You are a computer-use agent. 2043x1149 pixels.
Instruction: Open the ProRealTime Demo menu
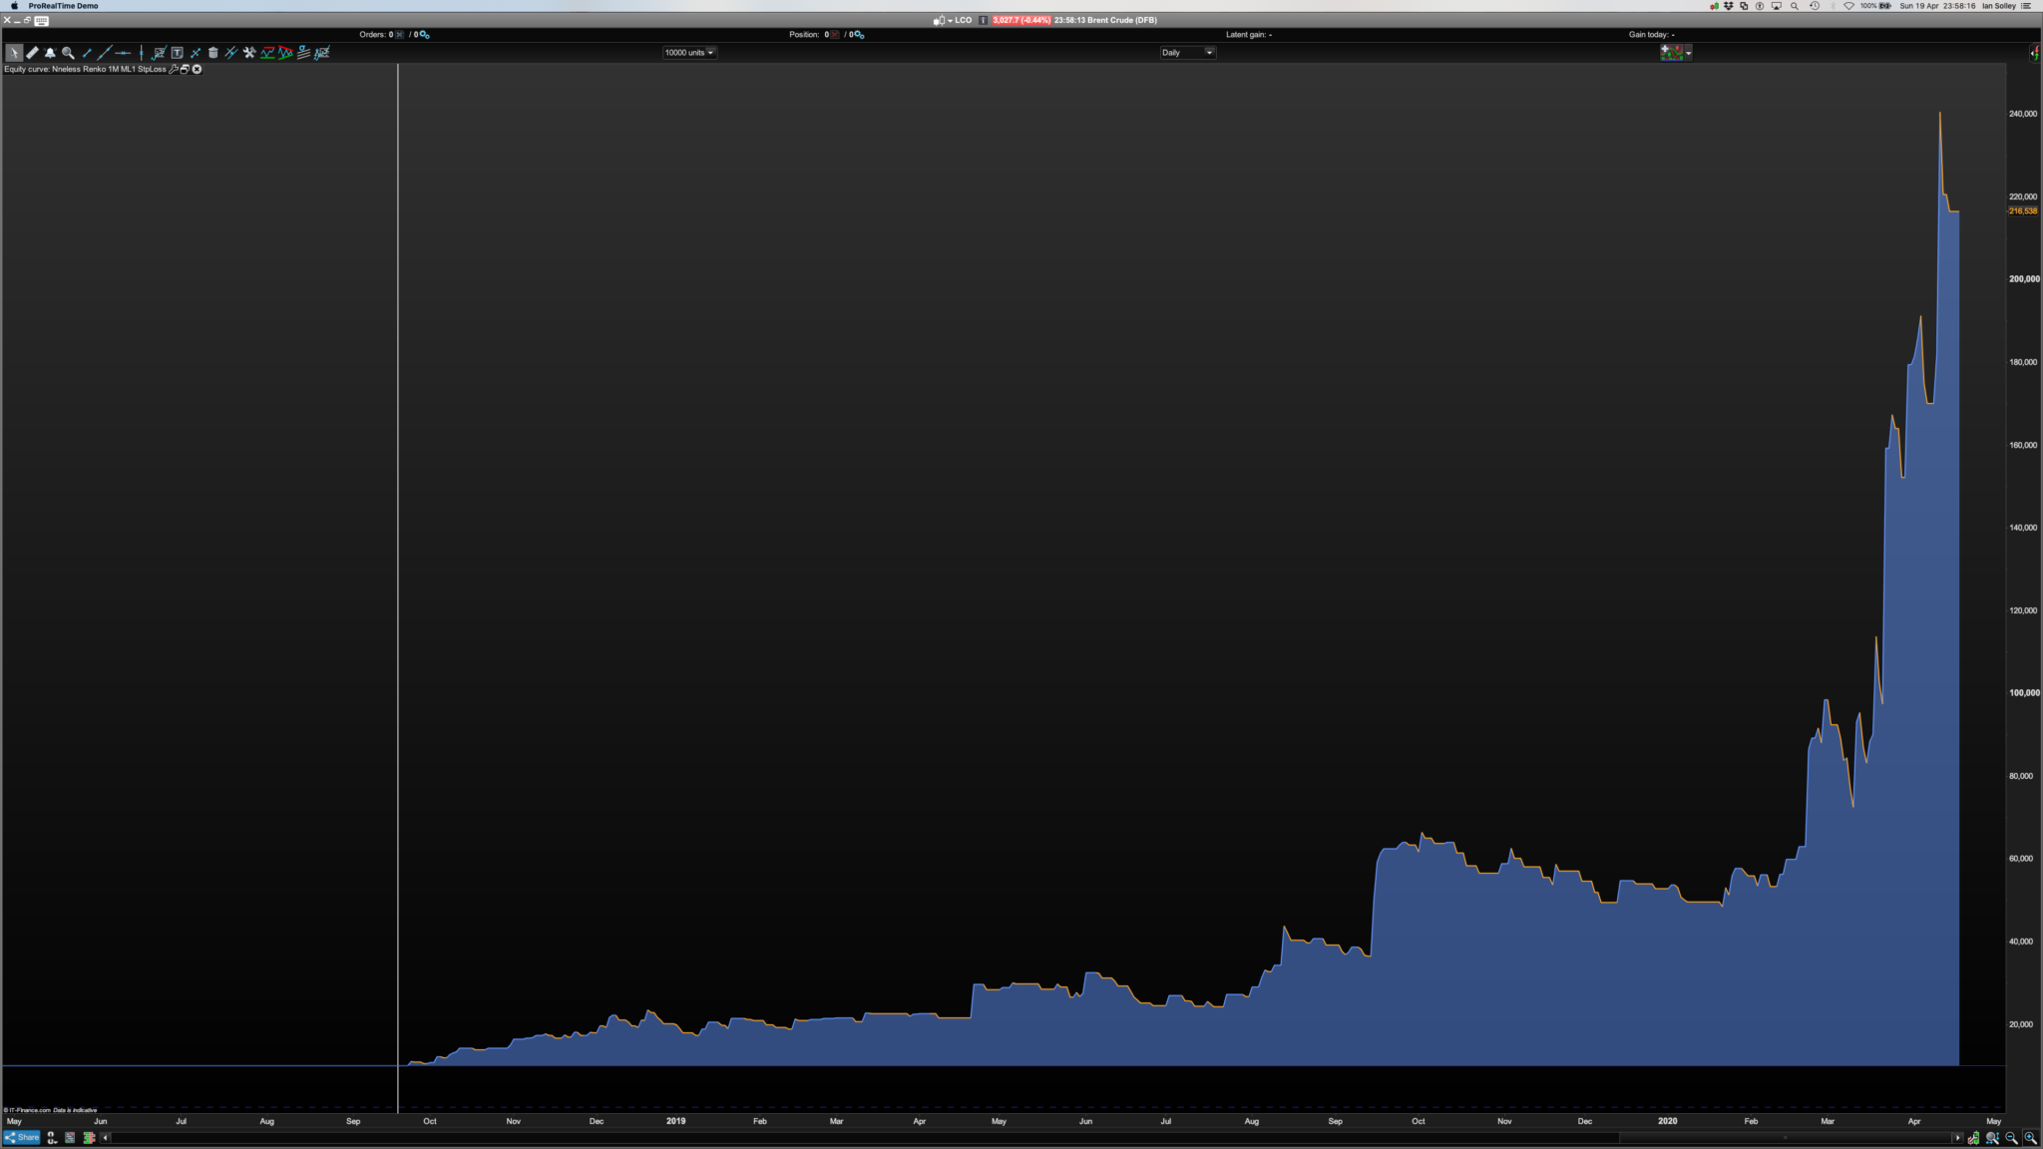[x=63, y=6]
